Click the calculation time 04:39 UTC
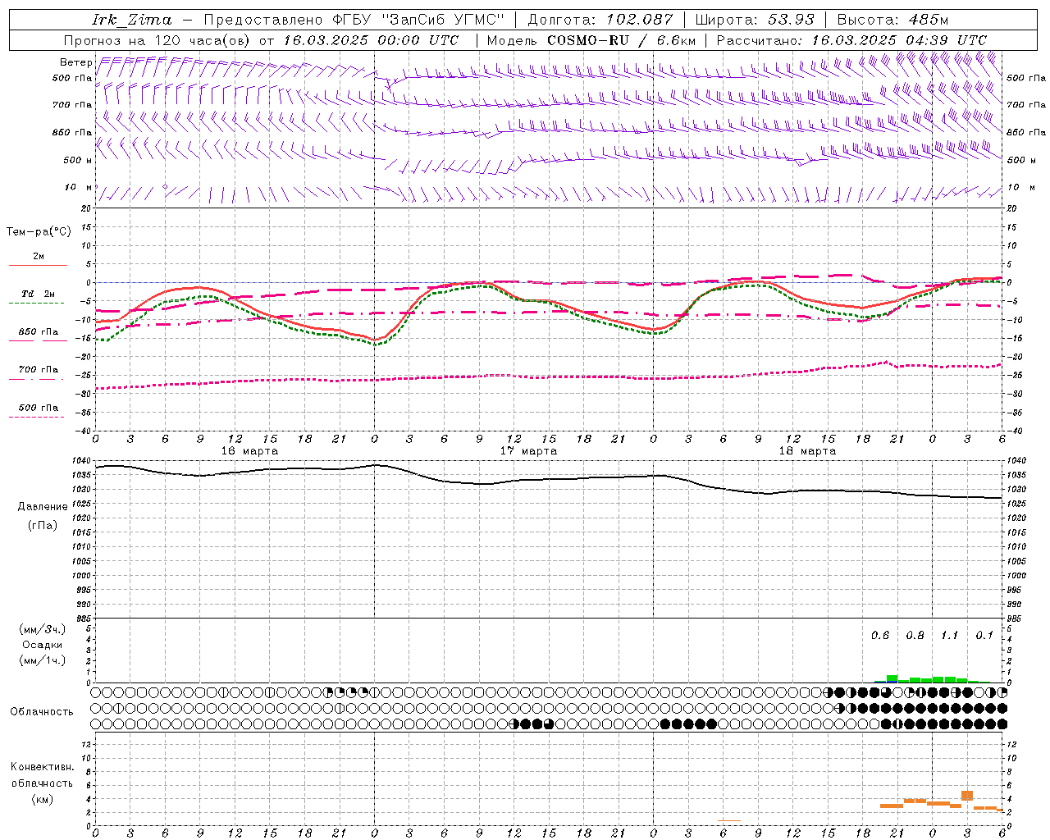Screen dimensions: 1050x840 point(946,40)
